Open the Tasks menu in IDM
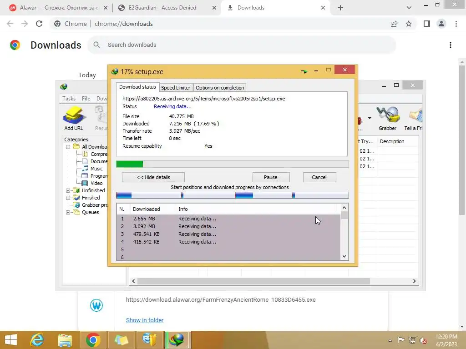Image resolution: width=466 pixels, height=349 pixels. (x=69, y=99)
